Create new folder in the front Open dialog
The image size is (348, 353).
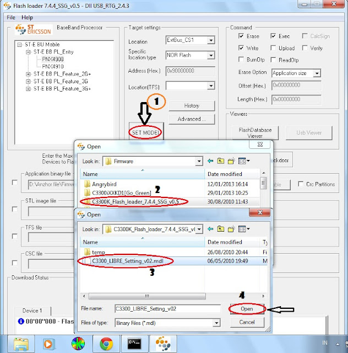point(231,229)
